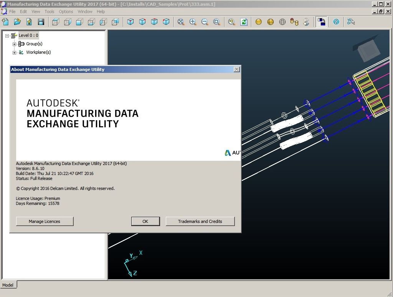Click the "Version: 8.6.10" text
The image size is (393, 297).
[30, 168]
